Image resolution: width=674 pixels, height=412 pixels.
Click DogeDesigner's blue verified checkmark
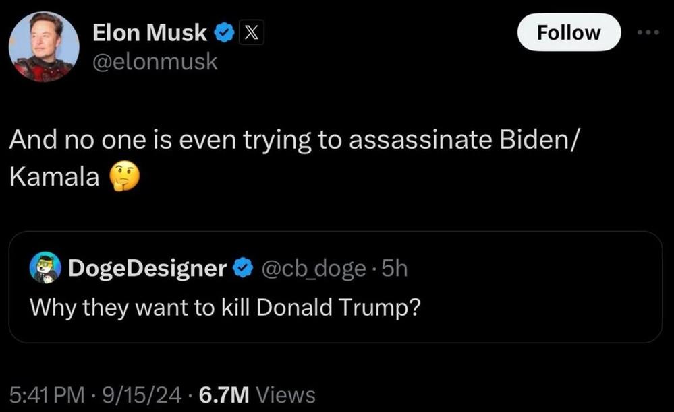[242, 269]
